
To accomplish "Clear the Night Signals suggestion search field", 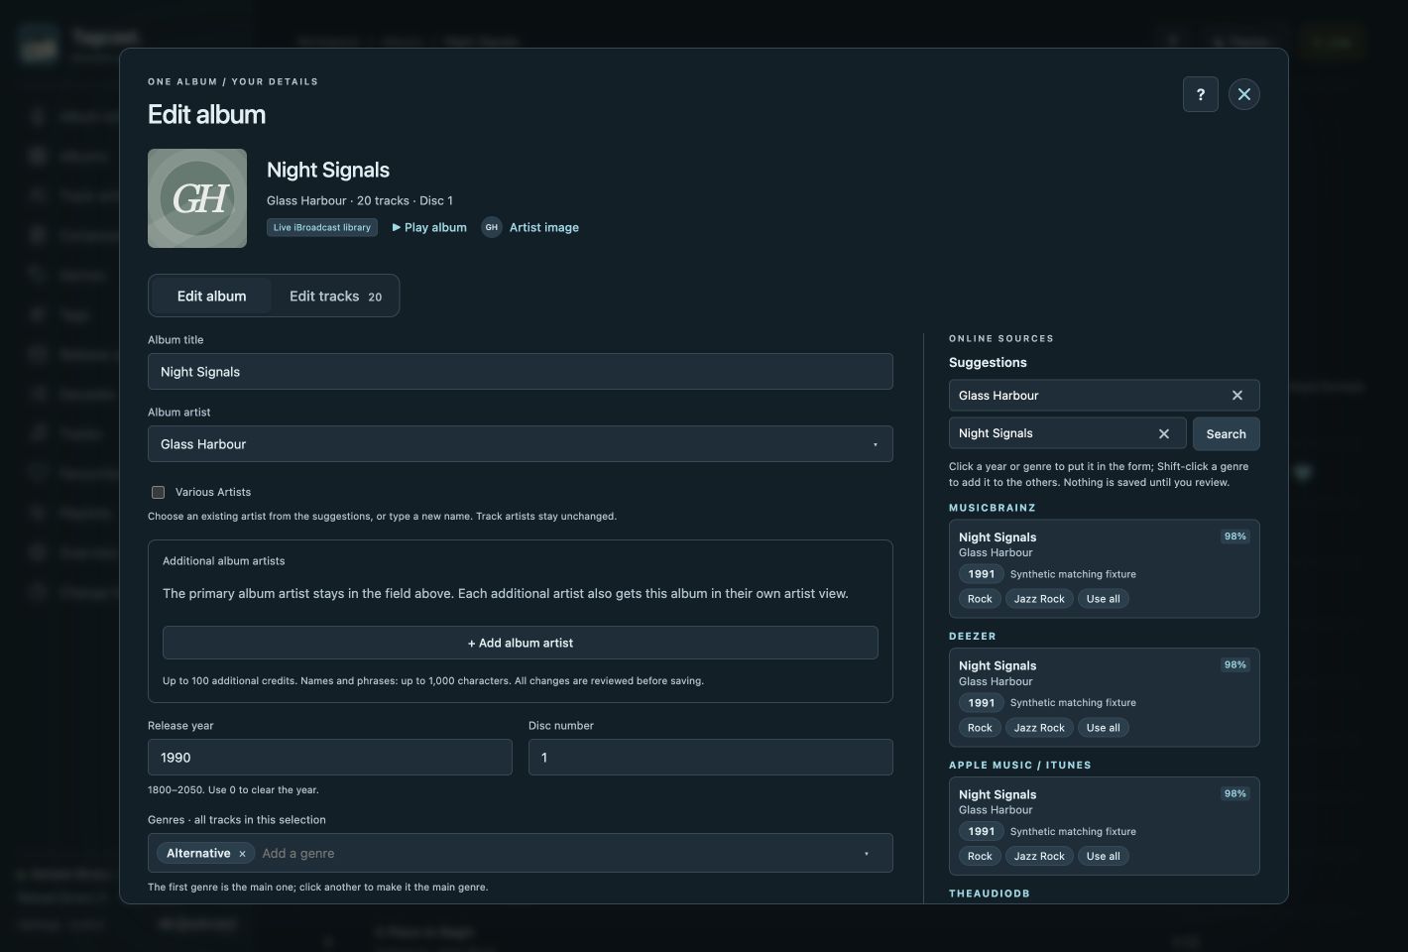I will [x=1164, y=433].
